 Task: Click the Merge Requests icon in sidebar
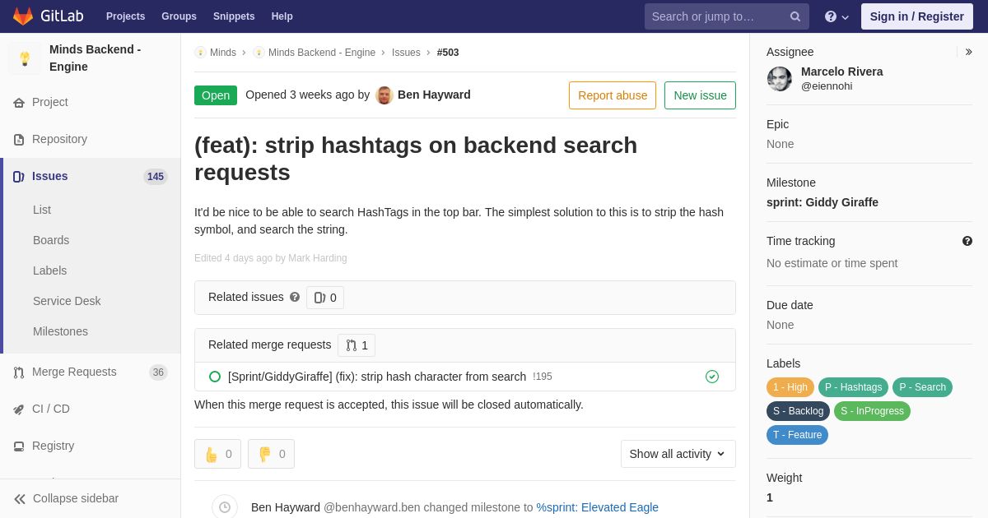pyautogui.click(x=19, y=372)
